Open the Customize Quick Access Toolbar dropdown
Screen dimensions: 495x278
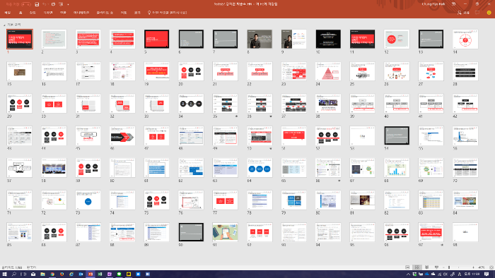click(68, 4)
